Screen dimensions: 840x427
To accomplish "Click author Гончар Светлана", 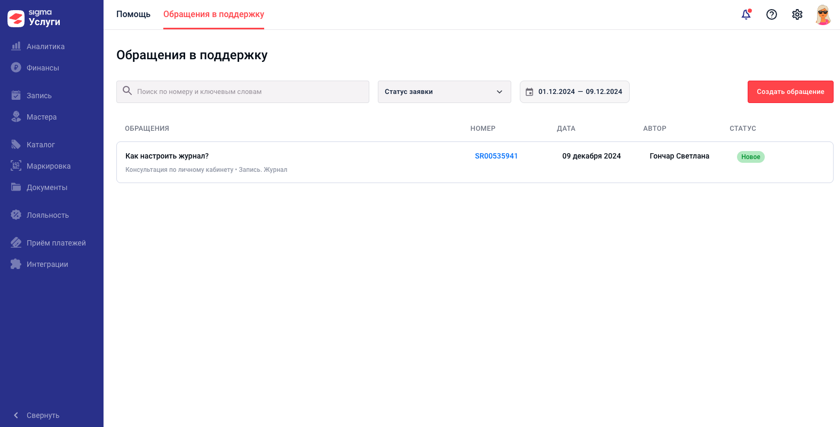I will 679,156.
